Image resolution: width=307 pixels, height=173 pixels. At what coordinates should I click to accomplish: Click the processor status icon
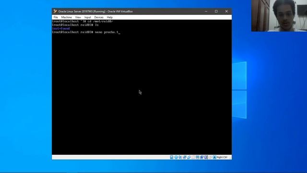pos(206,157)
